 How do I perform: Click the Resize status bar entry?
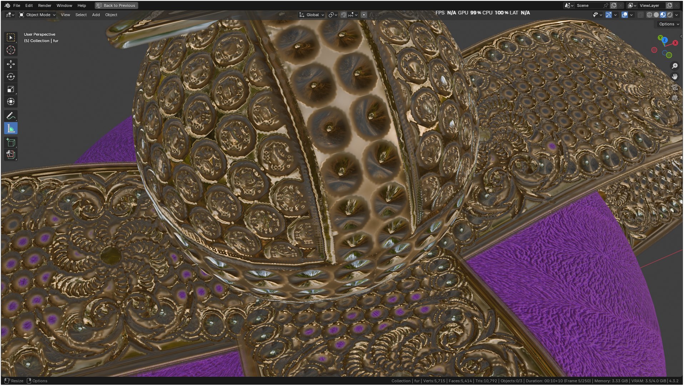click(x=14, y=381)
